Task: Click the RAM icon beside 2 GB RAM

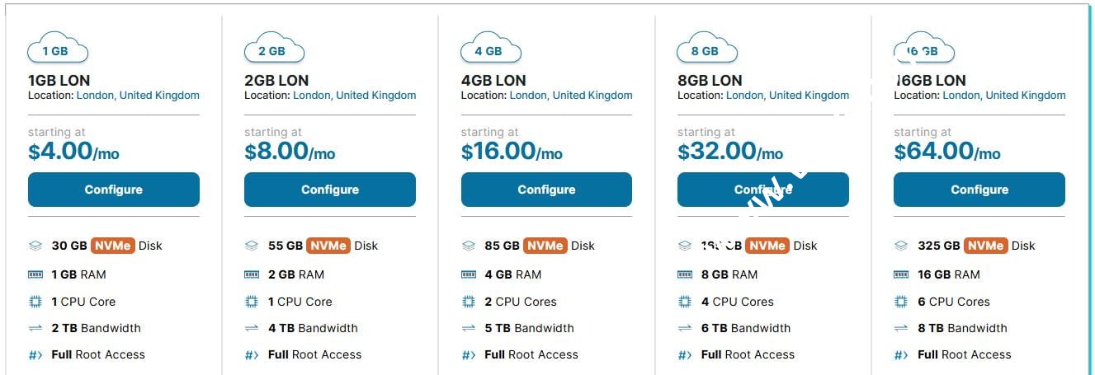Action: pos(252,274)
